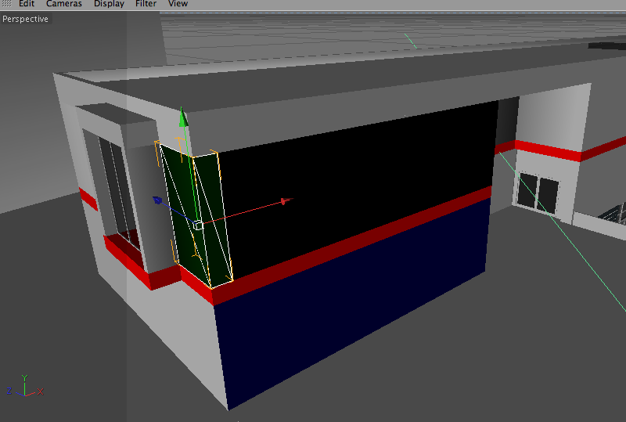626x422 pixels.
Task: Click the Z label of world axis indicator
Action: pyautogui.click(x=9, y=391)
